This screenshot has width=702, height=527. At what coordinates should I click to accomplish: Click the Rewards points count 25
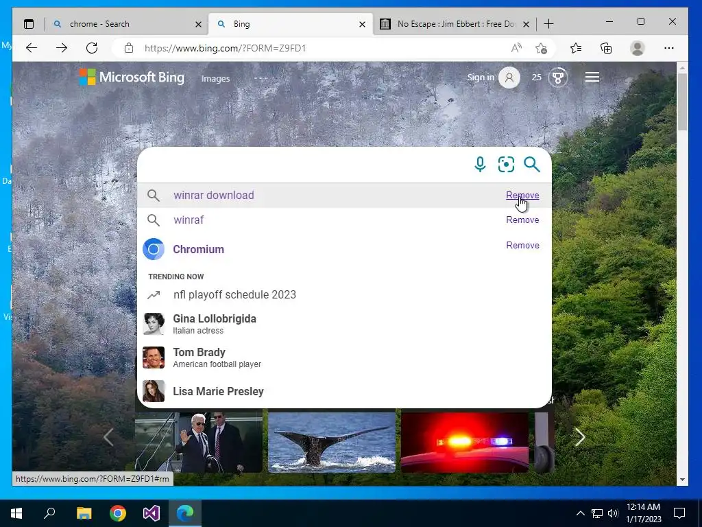point(536,77)
